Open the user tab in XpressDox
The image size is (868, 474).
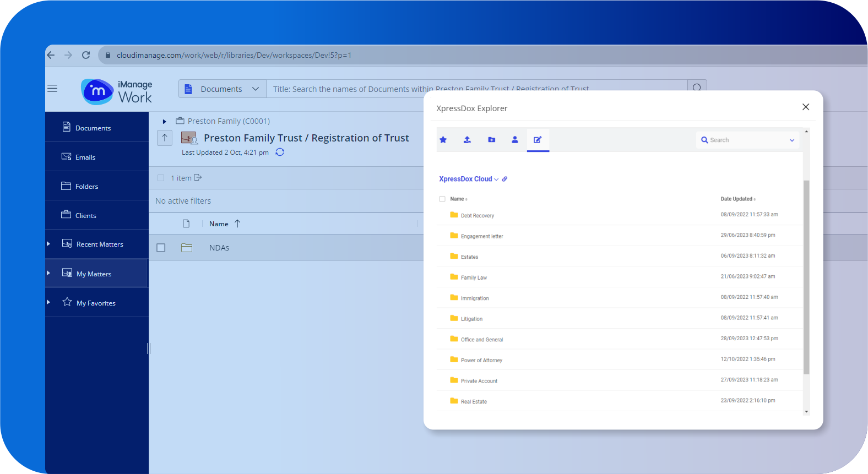[515, 140]
